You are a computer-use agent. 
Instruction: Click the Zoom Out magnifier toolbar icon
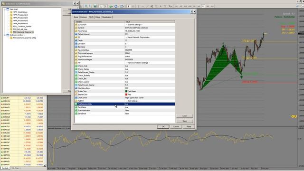coord(91,6)
